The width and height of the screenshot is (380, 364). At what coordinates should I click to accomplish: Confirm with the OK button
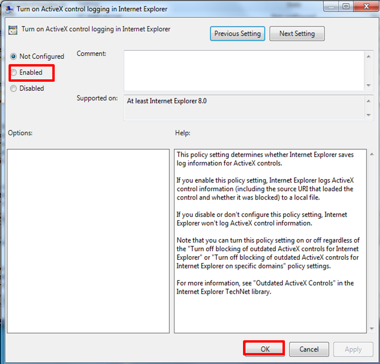(264, 349)
